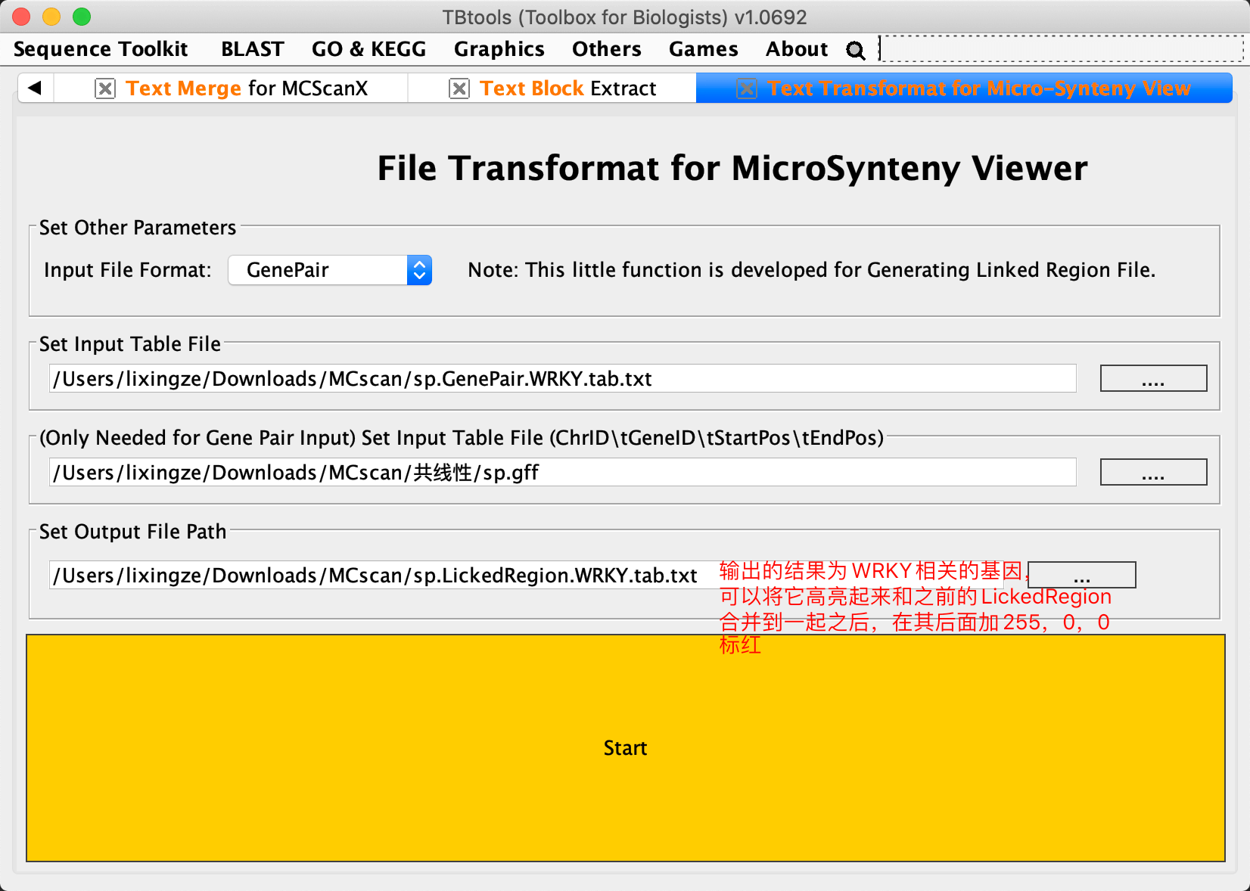Browse for the input table file
Image resolution: width=1250 pixels, height=891 pixels.
click(1153, 378)
